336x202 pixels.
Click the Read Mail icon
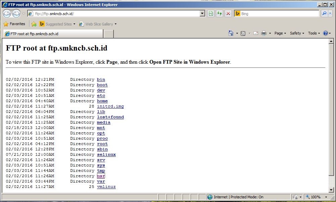click(255, 33)
